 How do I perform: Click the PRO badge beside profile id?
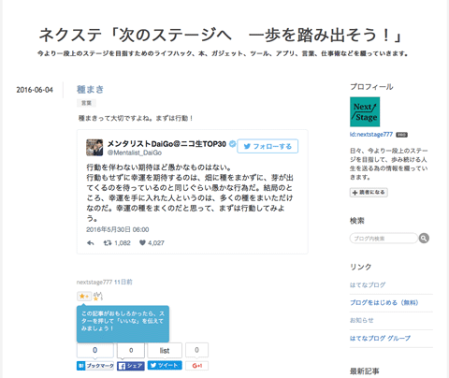tap(401, 135)
